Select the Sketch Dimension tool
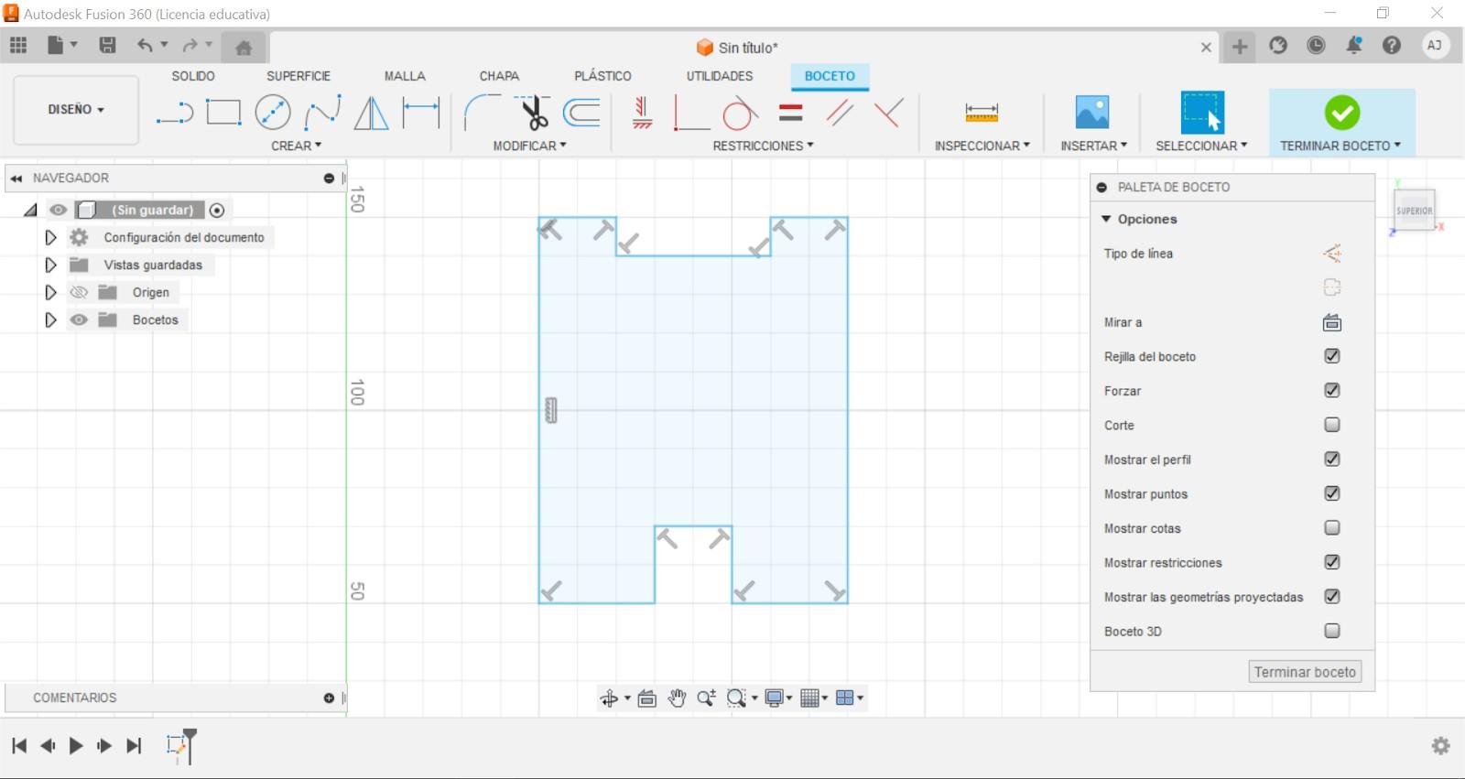1465x779 pixels. click(421, 113)
